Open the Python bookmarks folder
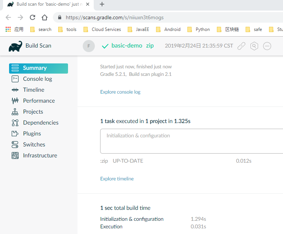The height and width of the screenshot is (234, 283). (198, 29)
